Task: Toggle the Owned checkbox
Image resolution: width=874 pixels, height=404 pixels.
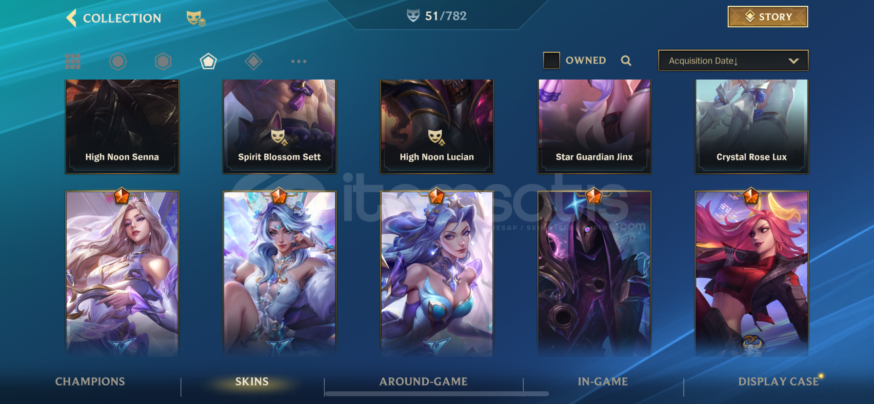Action: (x=552, y=61)
